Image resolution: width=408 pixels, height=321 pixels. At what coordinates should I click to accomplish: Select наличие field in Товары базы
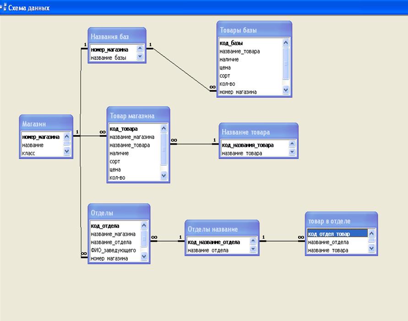click(250, 59)
